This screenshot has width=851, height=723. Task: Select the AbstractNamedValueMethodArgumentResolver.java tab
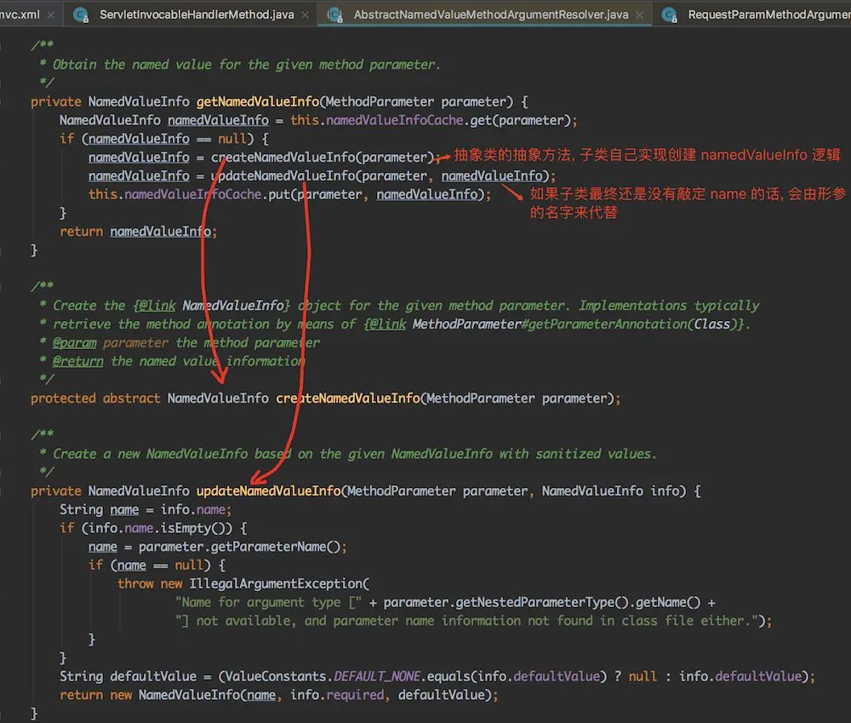[x=490, y=14]
